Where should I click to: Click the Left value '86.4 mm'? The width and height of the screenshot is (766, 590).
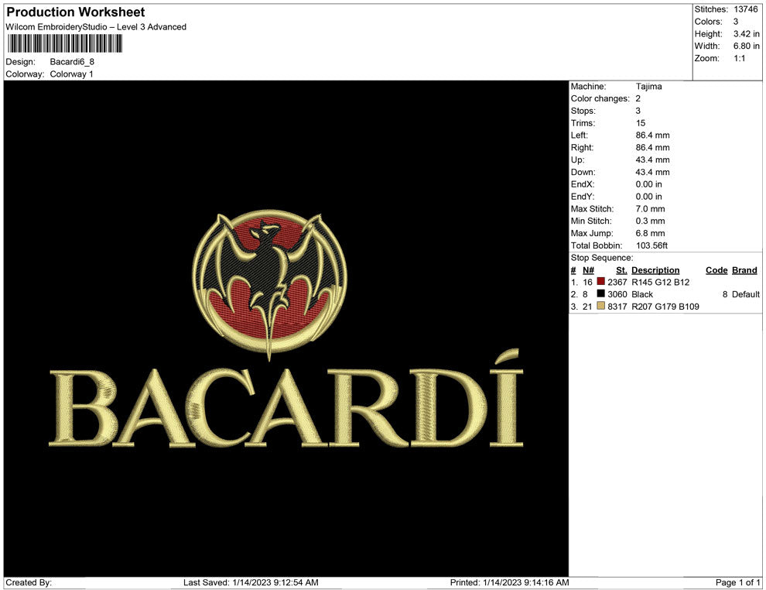(x=653, y=135)
